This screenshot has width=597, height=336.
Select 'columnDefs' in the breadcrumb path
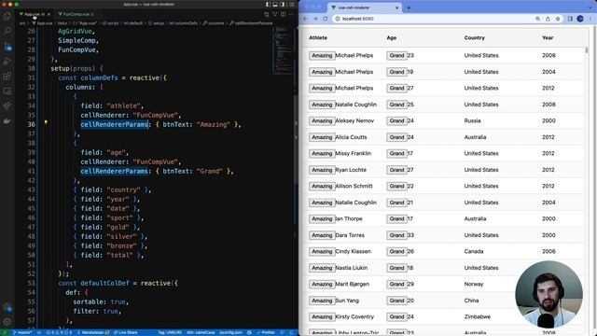point(183,23)
